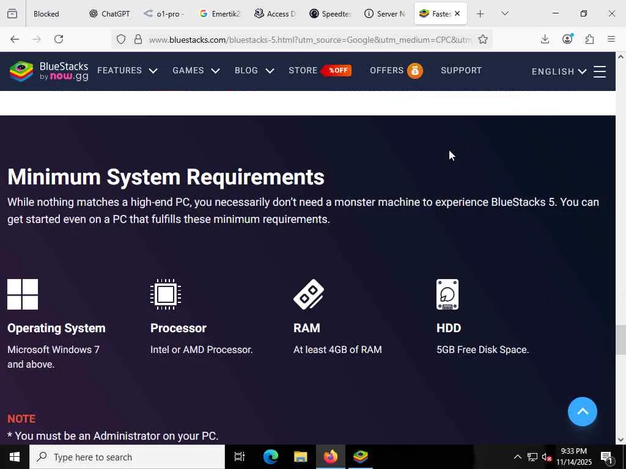List all tabs with the chevron button
Image resolution: width=626 pixels, height=469 pixels.
(505, 13)
